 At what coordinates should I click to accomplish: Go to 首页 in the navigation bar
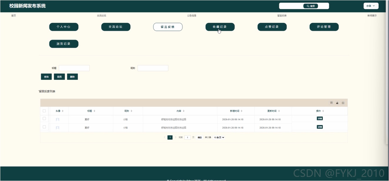[x=14, y=16]
